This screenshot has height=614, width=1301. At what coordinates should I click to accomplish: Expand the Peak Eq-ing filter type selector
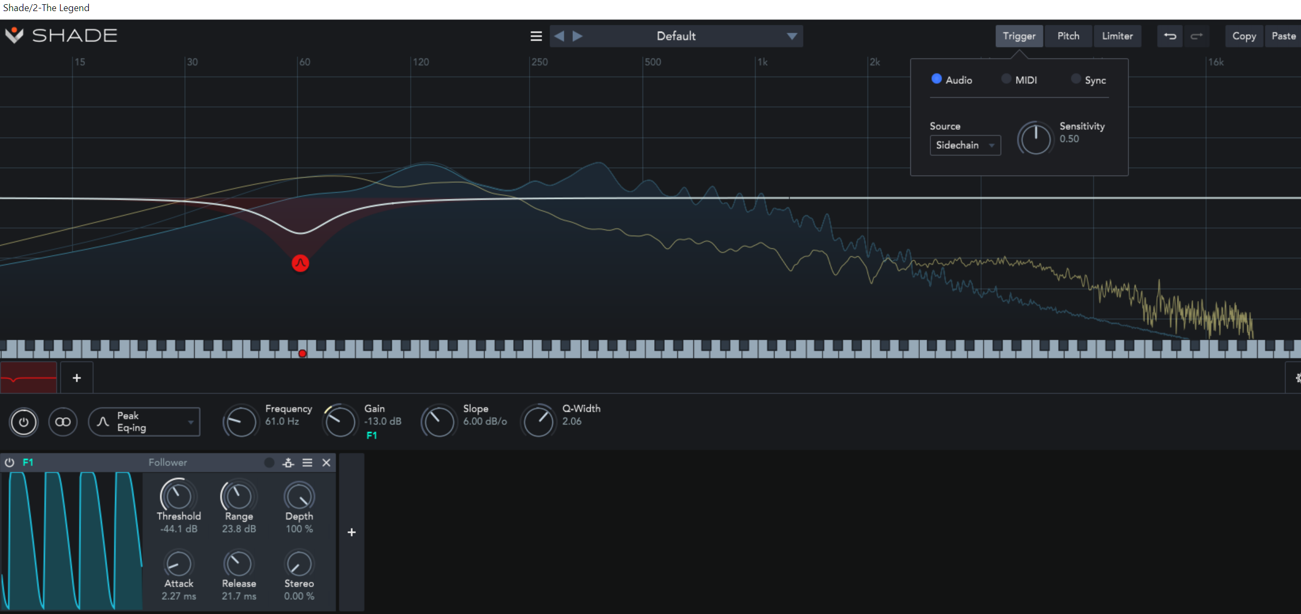point(144,421)
